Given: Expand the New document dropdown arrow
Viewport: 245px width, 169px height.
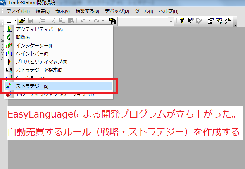Looking at the screenshot, I should point(15,20).
